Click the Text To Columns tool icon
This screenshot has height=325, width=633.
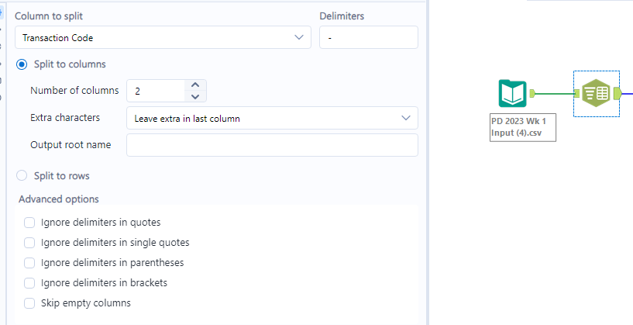point(596,94)
